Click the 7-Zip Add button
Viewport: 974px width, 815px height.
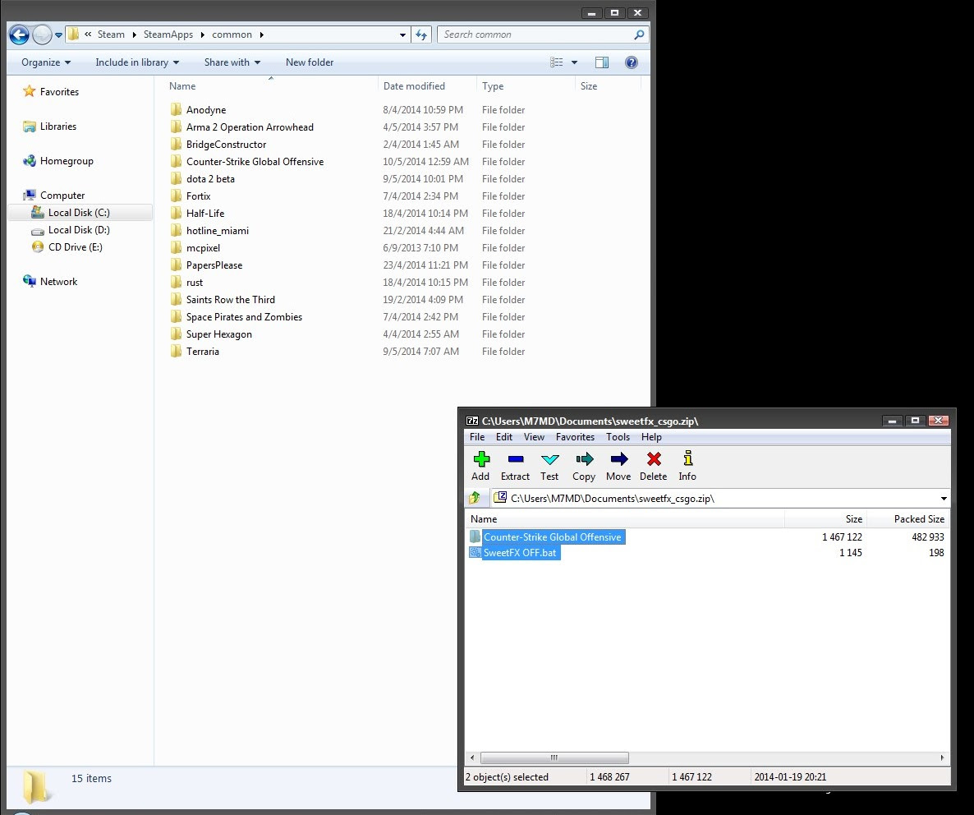click(x=480, y=467)
